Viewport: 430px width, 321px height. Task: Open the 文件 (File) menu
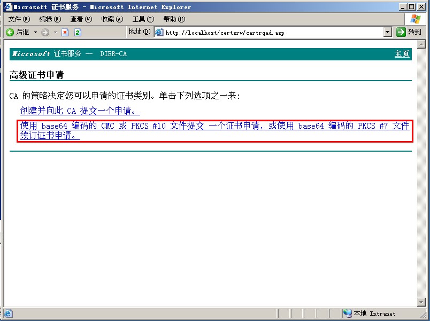(19, 19)
